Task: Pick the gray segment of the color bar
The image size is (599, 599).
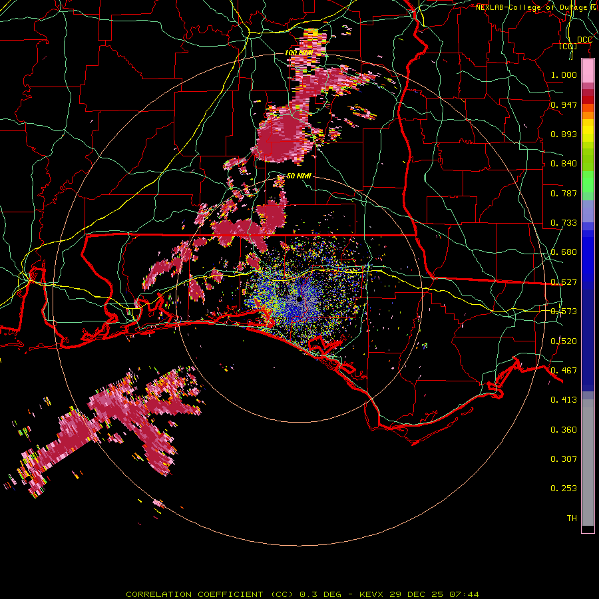Action: [x=588, y=463]
